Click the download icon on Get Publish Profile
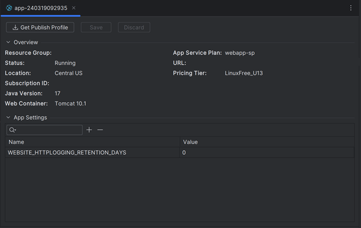 (x=15, y=27)
